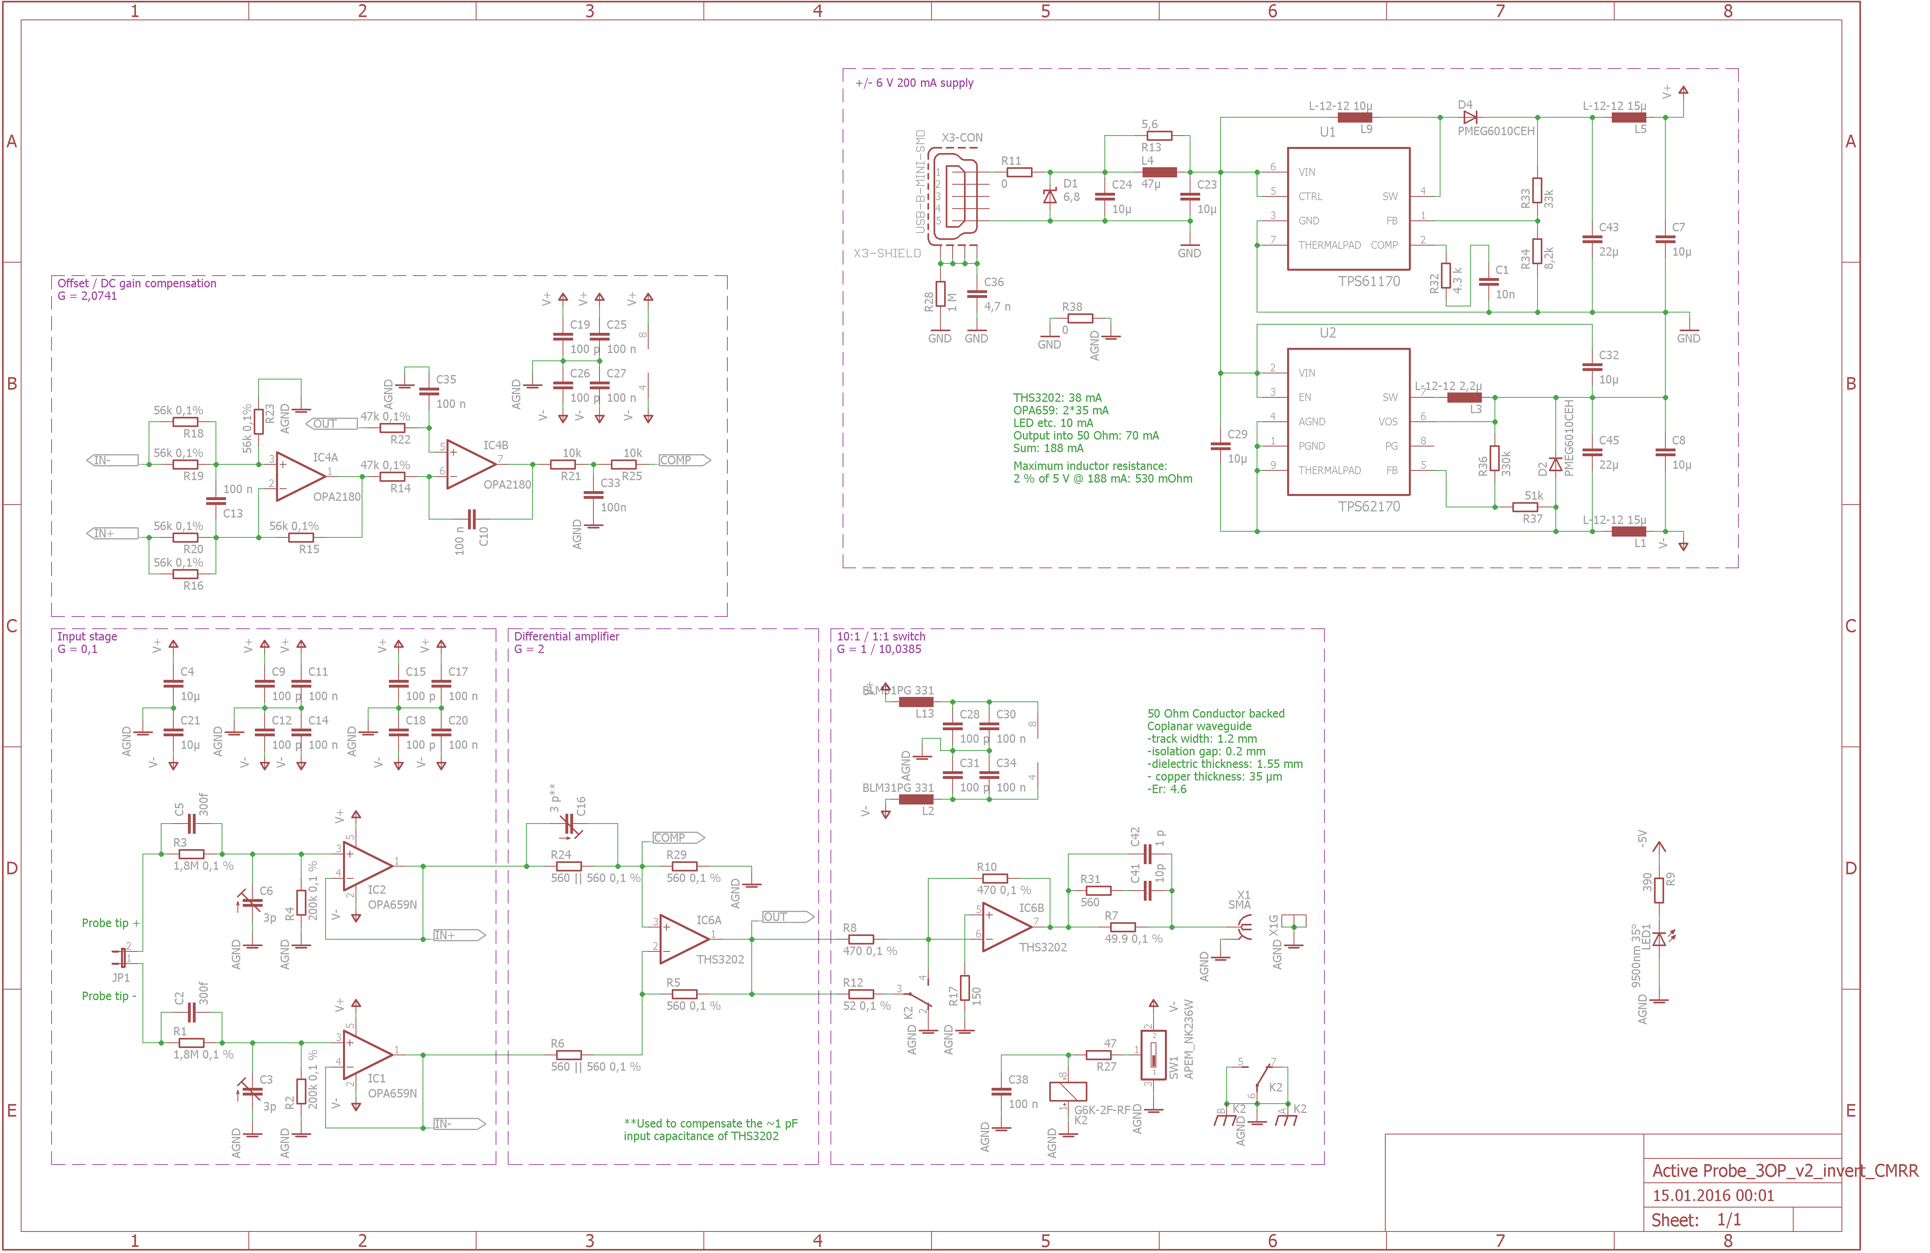Click the L5 15µ inductor near V+
The image size is (1930, 1253).
coord(1628,117)
